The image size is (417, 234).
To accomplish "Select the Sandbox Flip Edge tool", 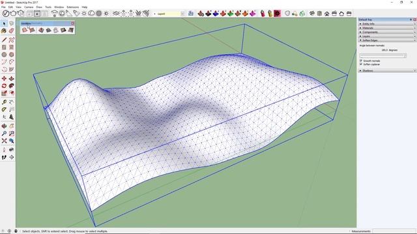I will (x=71, y=30).
